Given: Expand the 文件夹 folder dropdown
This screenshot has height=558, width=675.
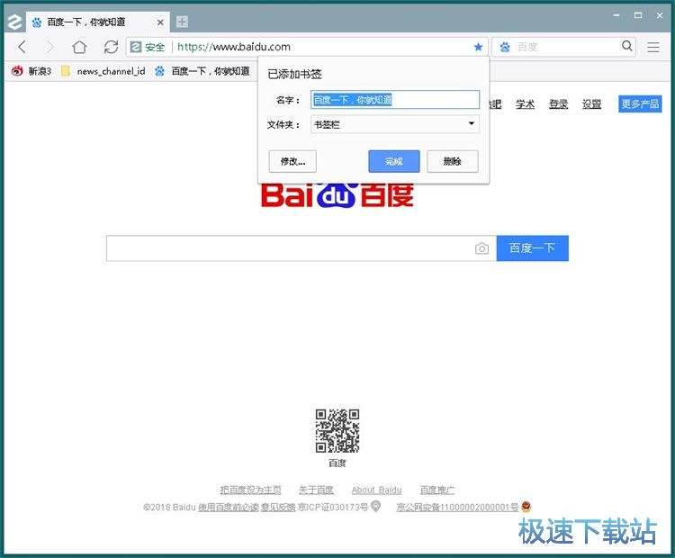Looking at the screenshot, I should [x=395, y=124].
